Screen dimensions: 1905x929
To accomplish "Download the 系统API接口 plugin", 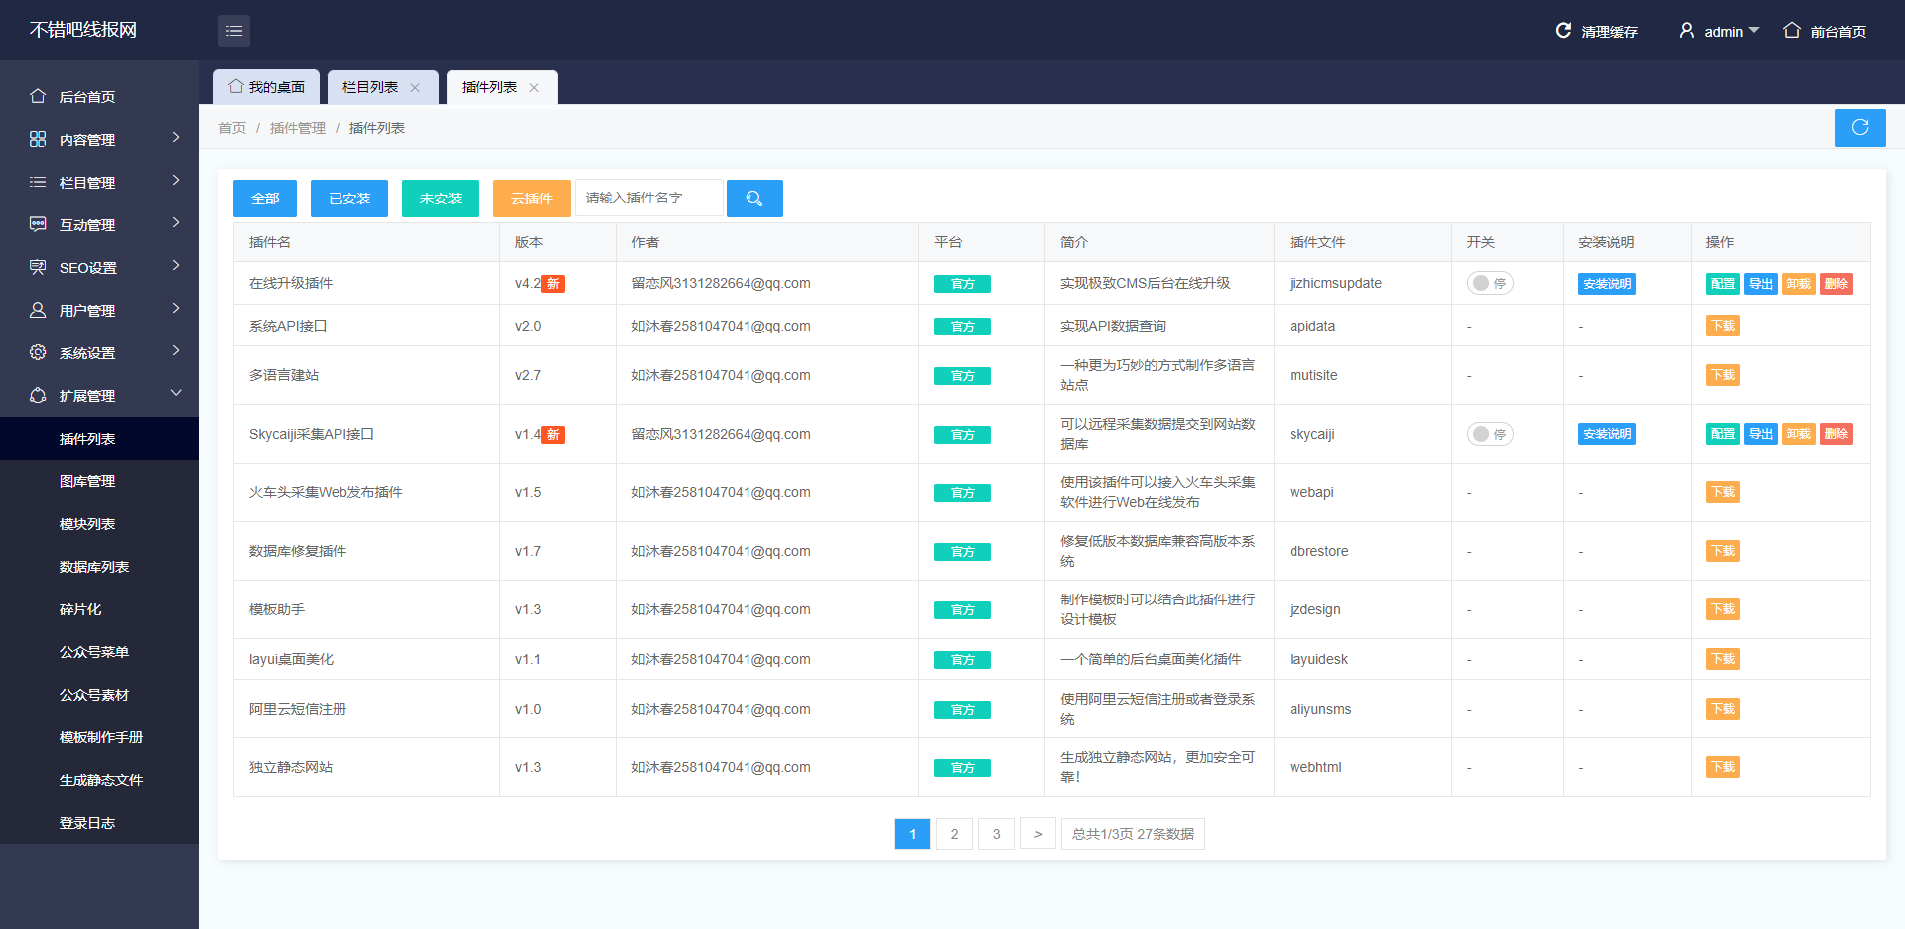I will pyautogui.click(x=1722, y=327).
